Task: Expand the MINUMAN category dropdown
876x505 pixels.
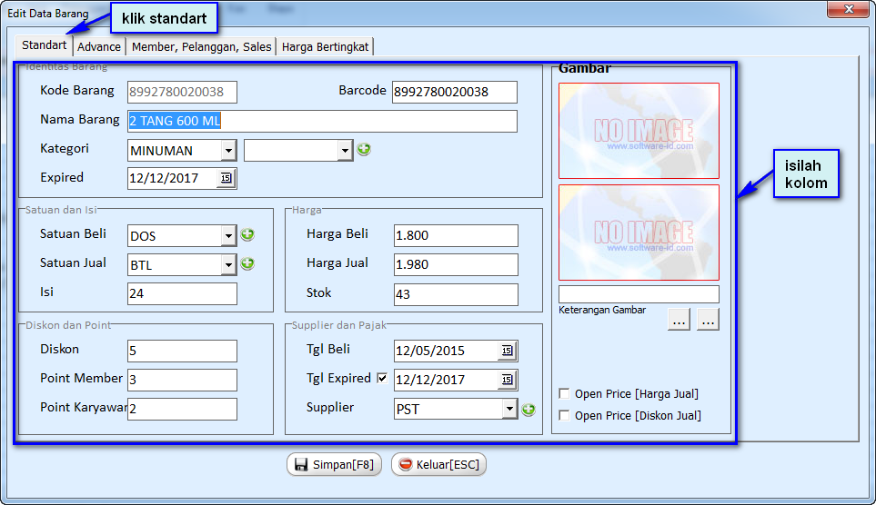Action: (x=228, y=151)
